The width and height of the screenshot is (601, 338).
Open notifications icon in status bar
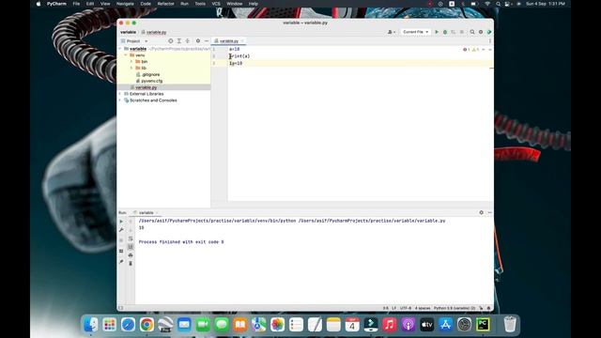pos(488,308)
